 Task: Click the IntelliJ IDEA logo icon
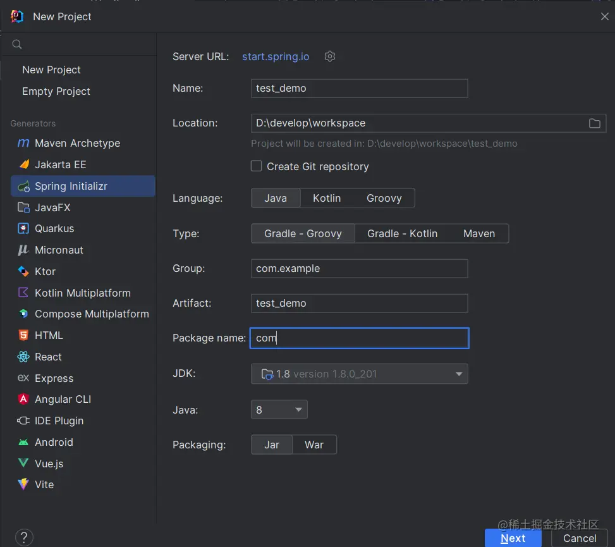pos(17,16)
